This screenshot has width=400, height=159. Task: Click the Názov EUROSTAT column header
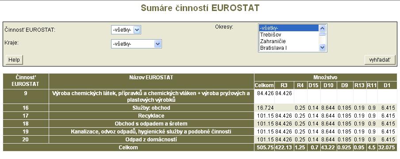click(x=151, y=81)
